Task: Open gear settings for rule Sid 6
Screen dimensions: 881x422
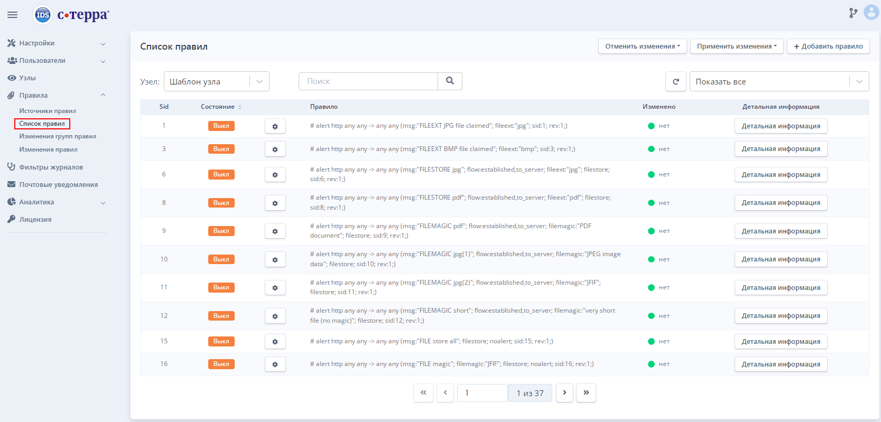Action: (275, 175)
